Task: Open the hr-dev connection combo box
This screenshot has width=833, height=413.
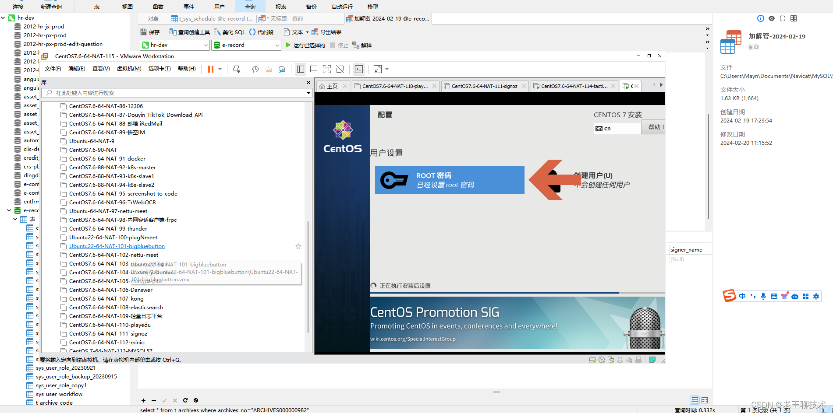Action: coord(175,45)
